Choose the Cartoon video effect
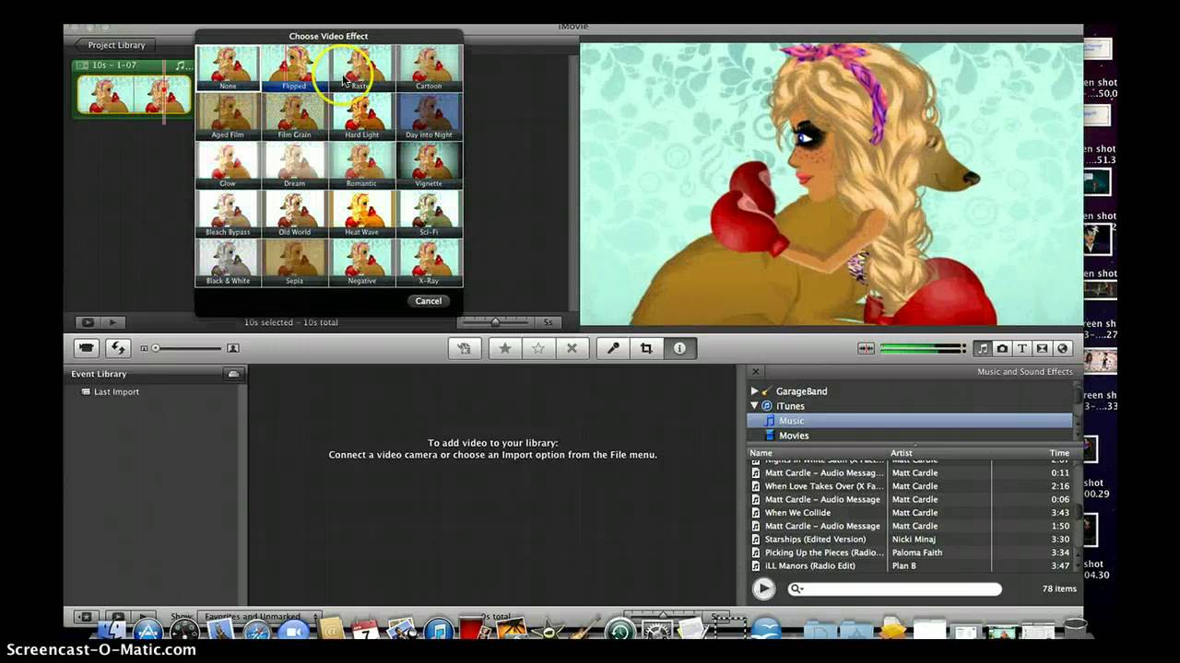 point(429,68)
